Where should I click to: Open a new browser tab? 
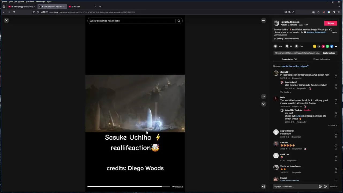(x=100, y=6)
